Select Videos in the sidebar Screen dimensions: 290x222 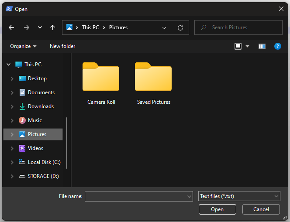click(x=35, y=148)
